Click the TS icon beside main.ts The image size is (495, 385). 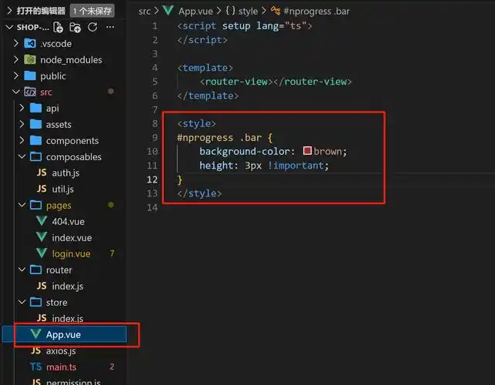(x=35, y=367)
